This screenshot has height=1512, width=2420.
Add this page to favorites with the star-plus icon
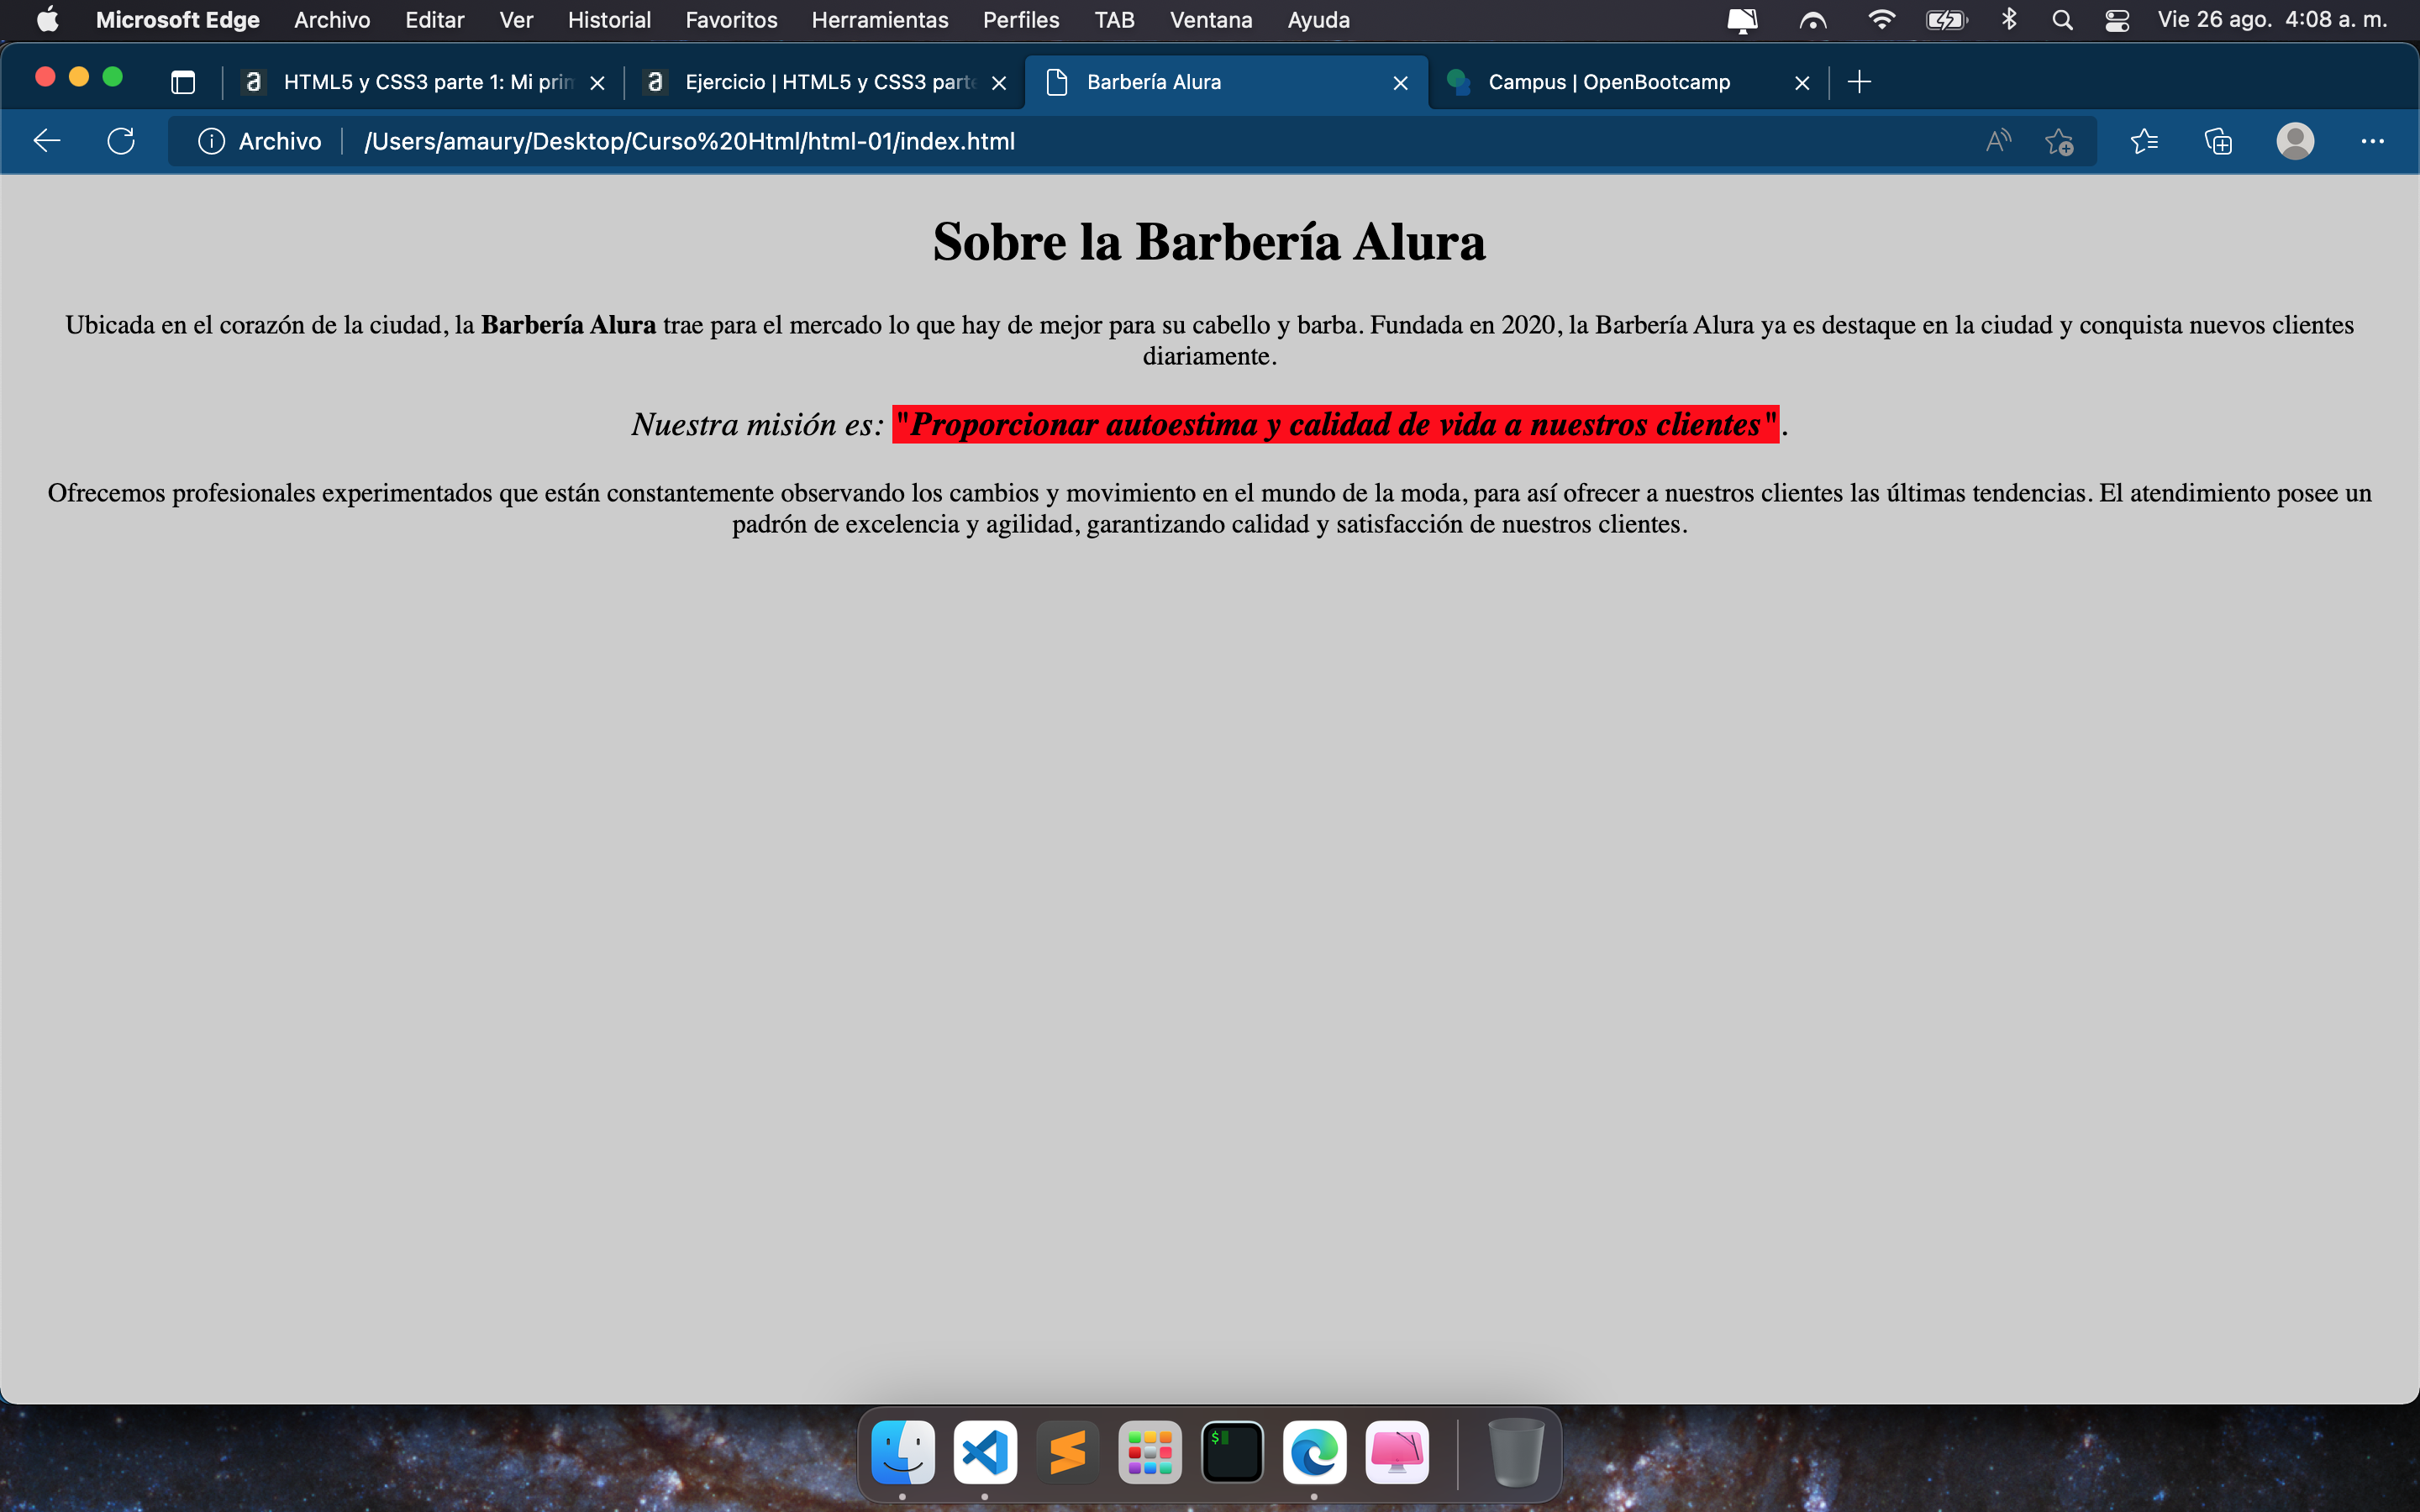coord(2059,141)
